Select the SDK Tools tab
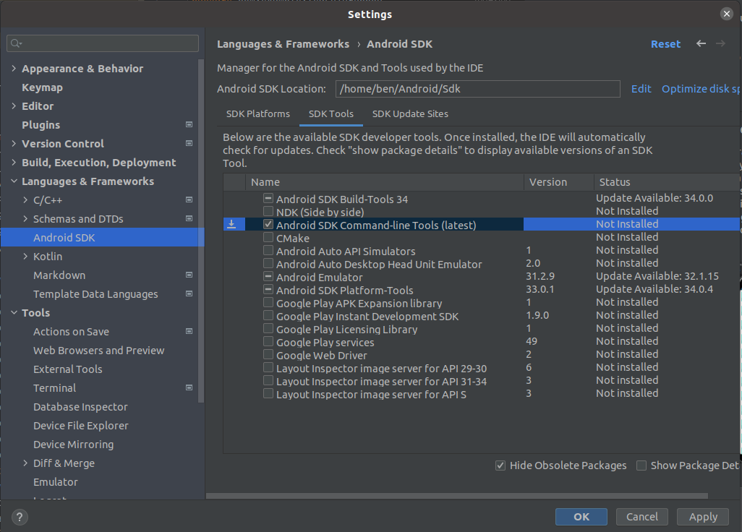742x532 pixels. coord(331,114)
